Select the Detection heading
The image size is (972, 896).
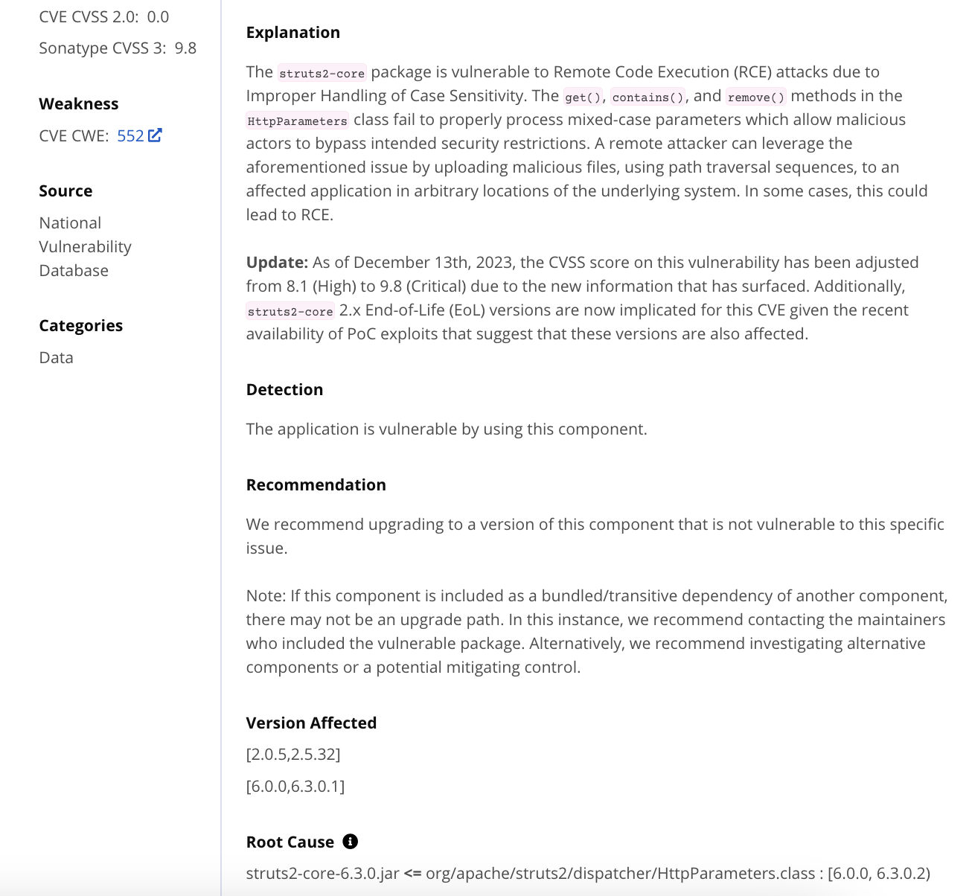click(x=284, y=390)
